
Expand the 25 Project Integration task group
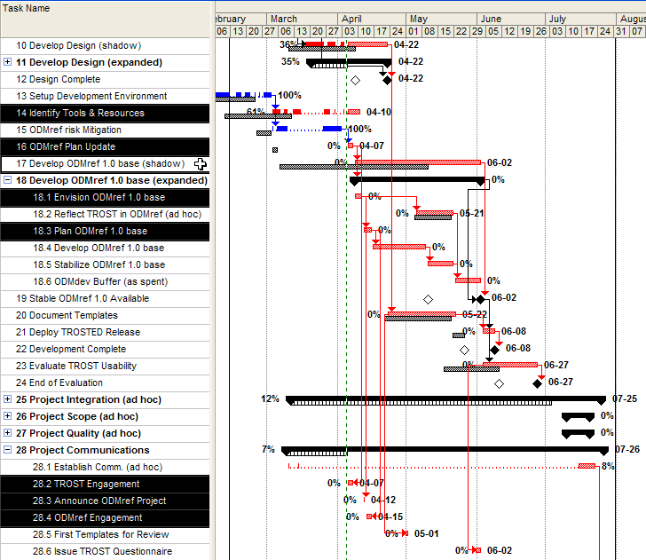[8, 399]
